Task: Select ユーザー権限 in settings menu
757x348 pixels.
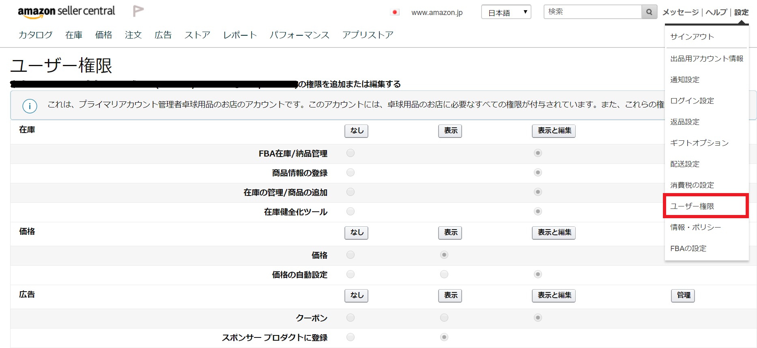Action: [x=692, y=206]
